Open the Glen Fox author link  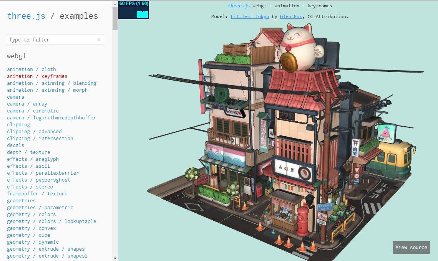pyautogui.click(x=291, y=17)
